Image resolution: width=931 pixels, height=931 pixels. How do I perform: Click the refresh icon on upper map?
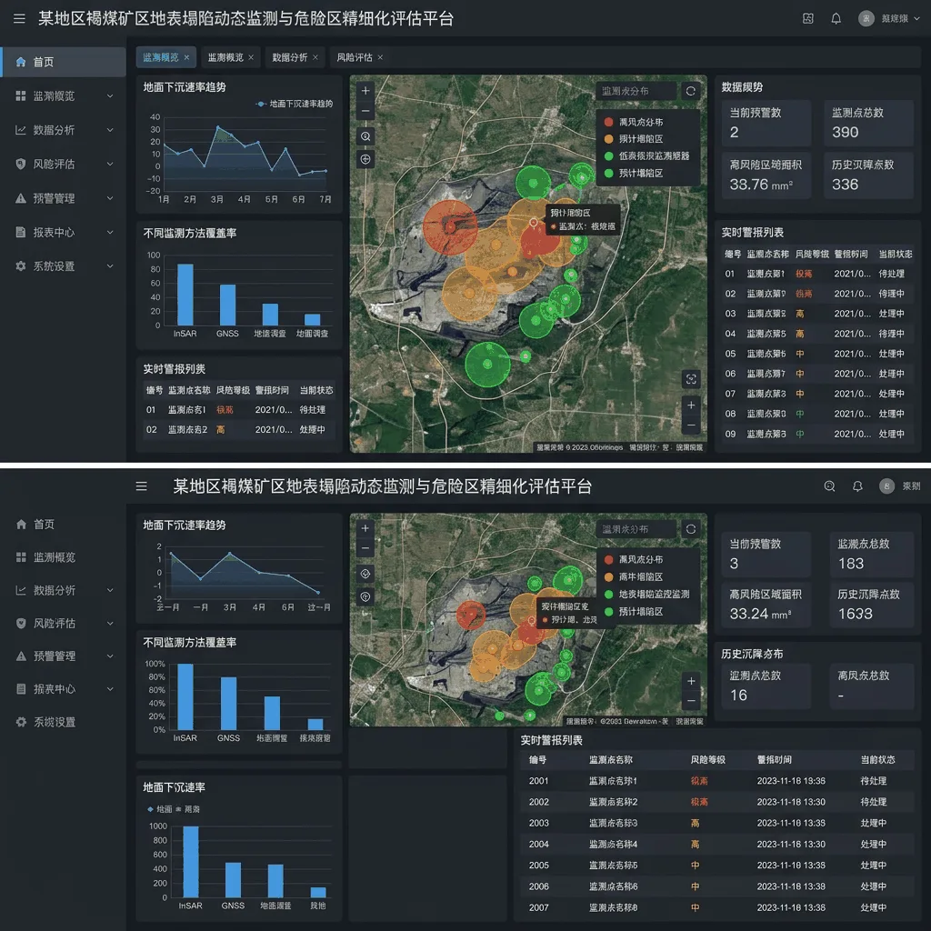tap(691, 91)
